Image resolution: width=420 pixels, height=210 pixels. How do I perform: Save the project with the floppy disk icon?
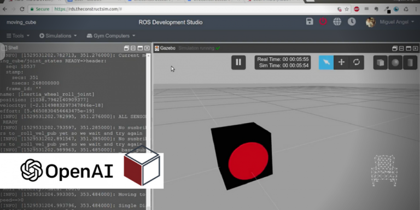[310, 22]
